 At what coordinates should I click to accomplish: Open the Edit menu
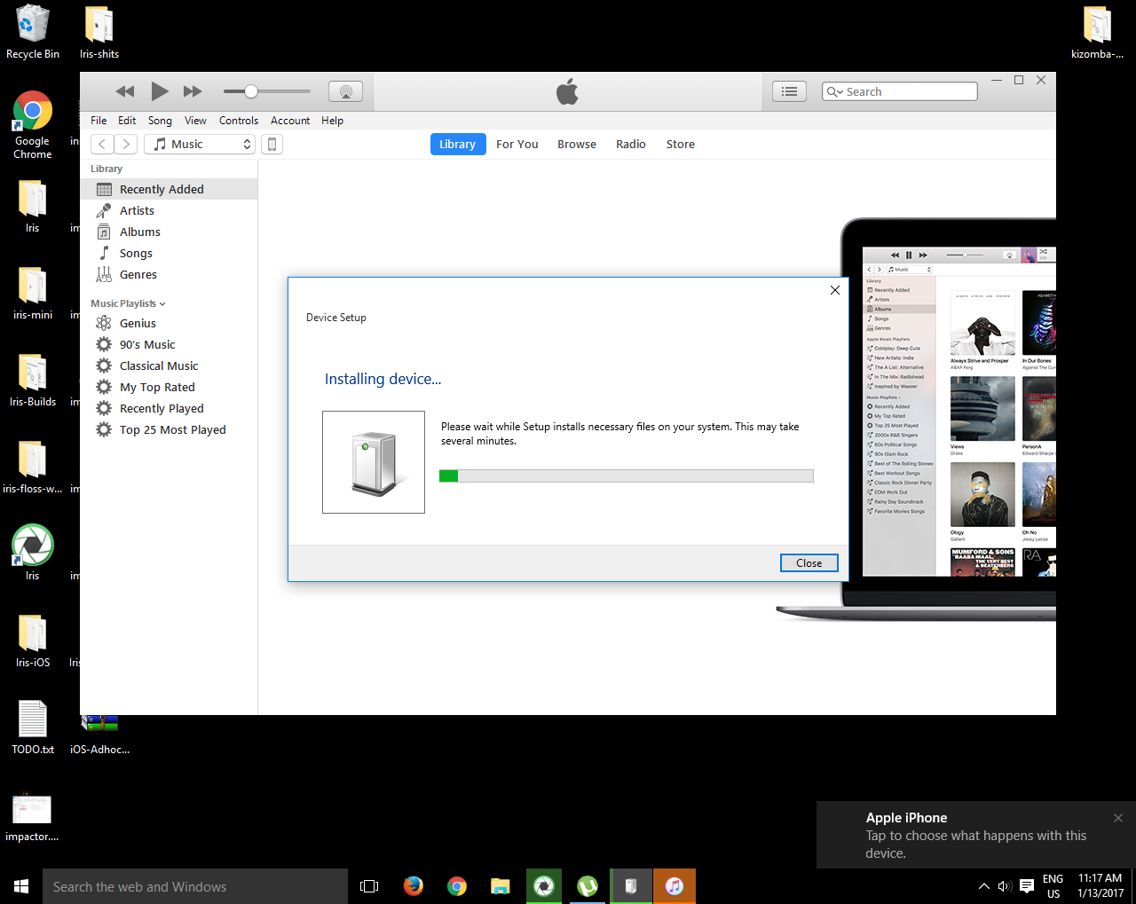pos(127,121)
